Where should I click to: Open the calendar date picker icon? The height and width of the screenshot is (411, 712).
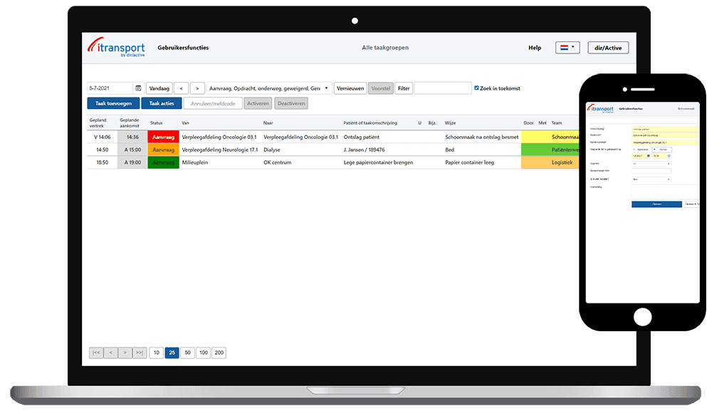point(138,88)
